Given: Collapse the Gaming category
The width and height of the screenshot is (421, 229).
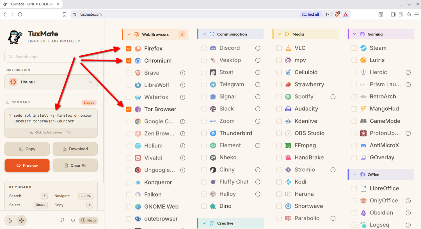Looking at the screenshot, I should (381, 34).
